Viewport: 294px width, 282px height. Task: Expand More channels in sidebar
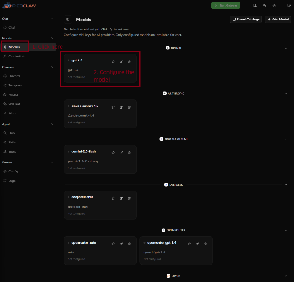[x=28, y=114]
